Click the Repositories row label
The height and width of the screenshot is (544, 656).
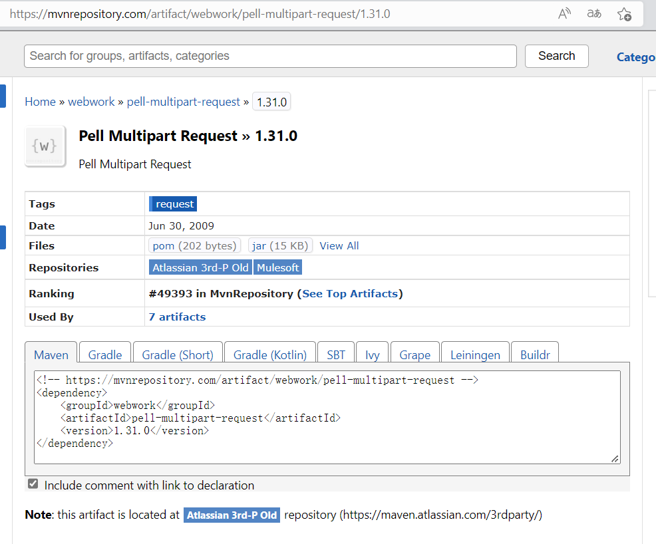pos(64,267)
